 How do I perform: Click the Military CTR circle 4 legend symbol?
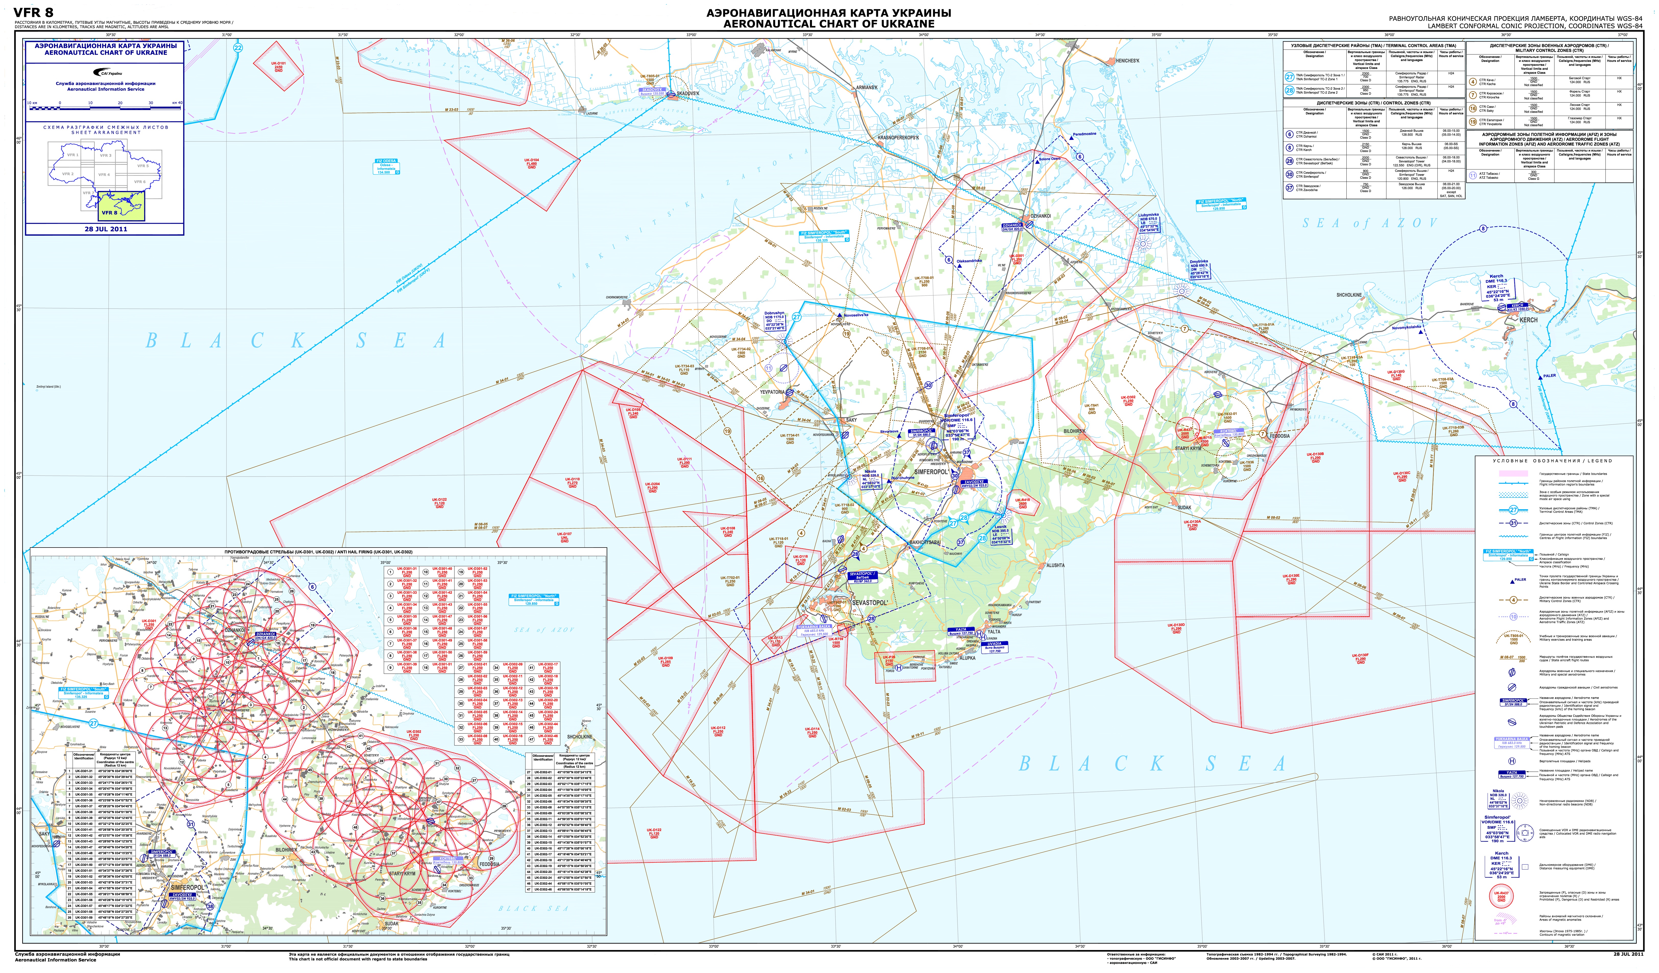click(x=1513, y=600)
